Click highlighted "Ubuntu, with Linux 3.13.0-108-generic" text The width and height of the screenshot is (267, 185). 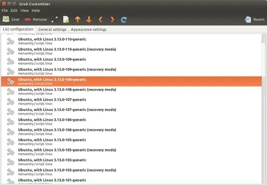coord(52,79)
